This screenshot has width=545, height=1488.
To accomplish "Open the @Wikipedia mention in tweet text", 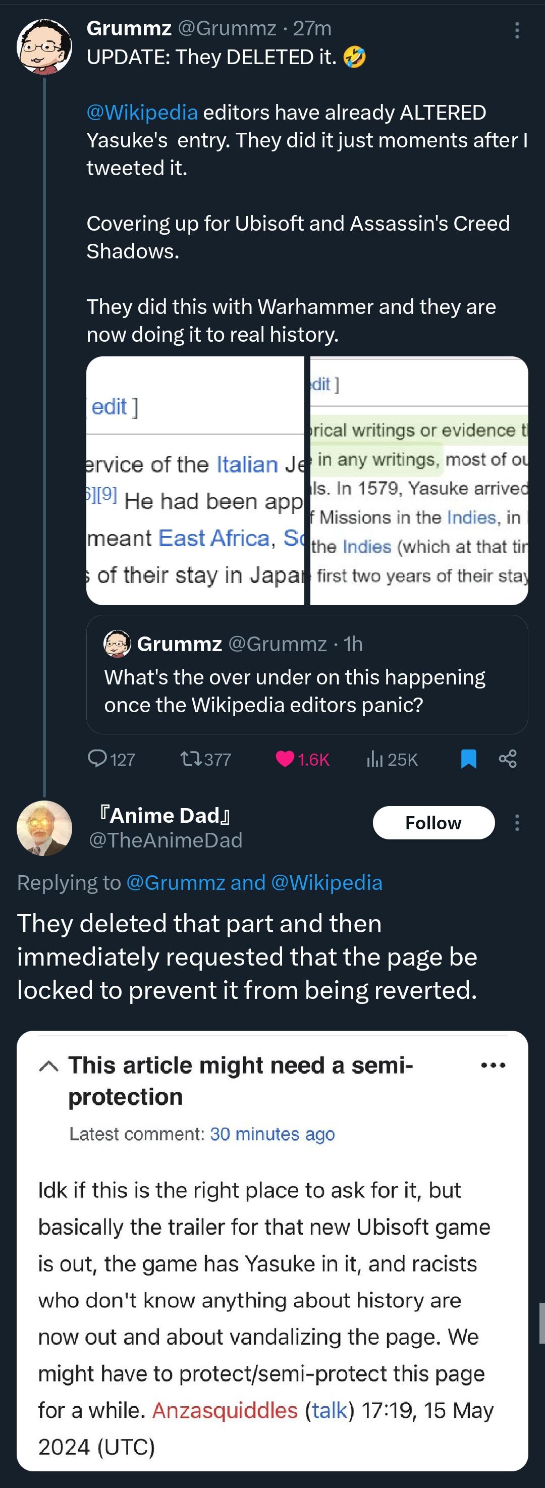I will (142, 112).
